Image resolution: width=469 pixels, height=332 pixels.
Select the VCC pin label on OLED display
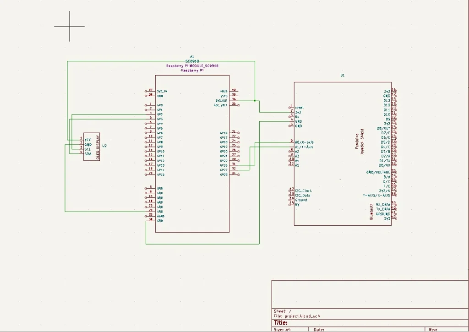coord(87,140)
